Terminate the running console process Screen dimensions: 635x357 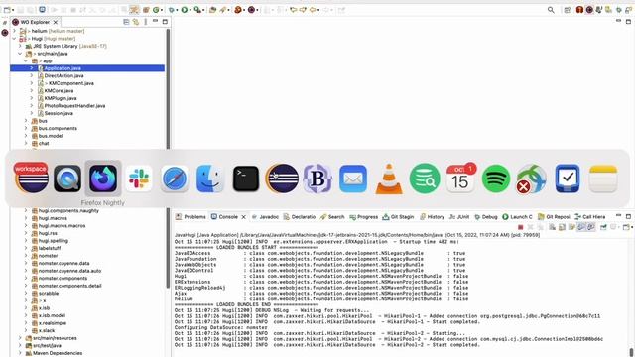coord(520,227)
